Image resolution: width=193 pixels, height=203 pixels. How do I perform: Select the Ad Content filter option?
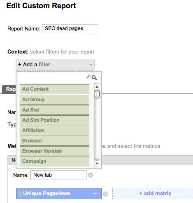54,89
